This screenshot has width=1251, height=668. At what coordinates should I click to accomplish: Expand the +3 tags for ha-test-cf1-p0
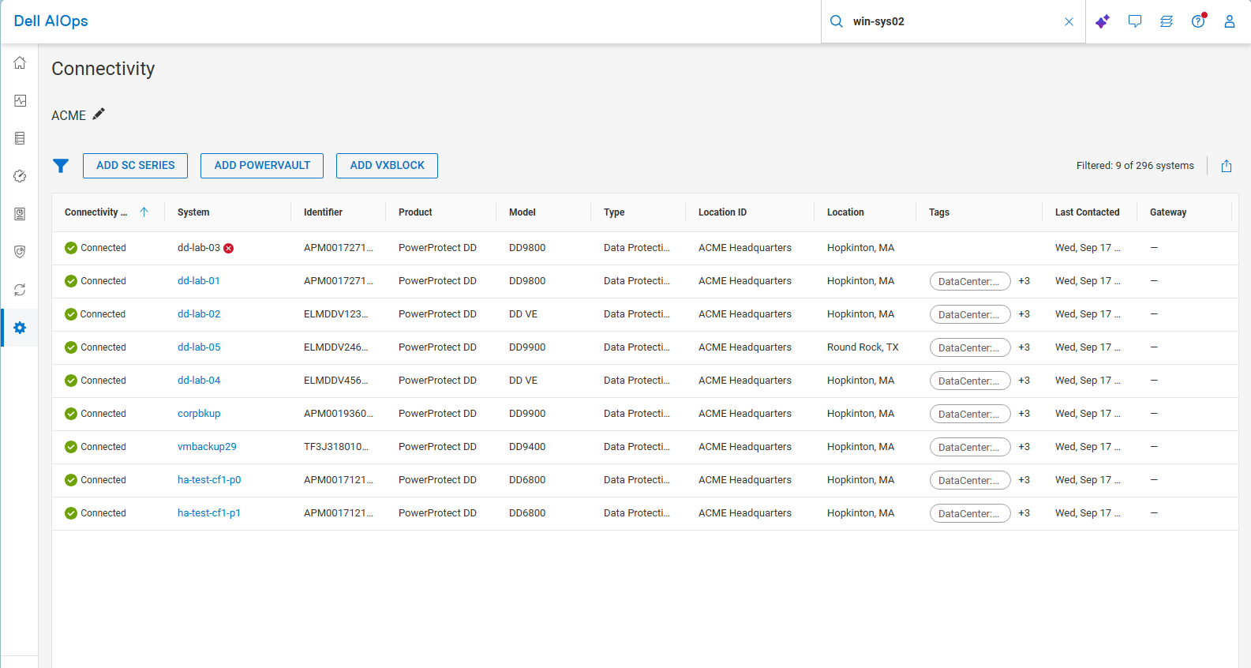click(x=1024, y=480)
